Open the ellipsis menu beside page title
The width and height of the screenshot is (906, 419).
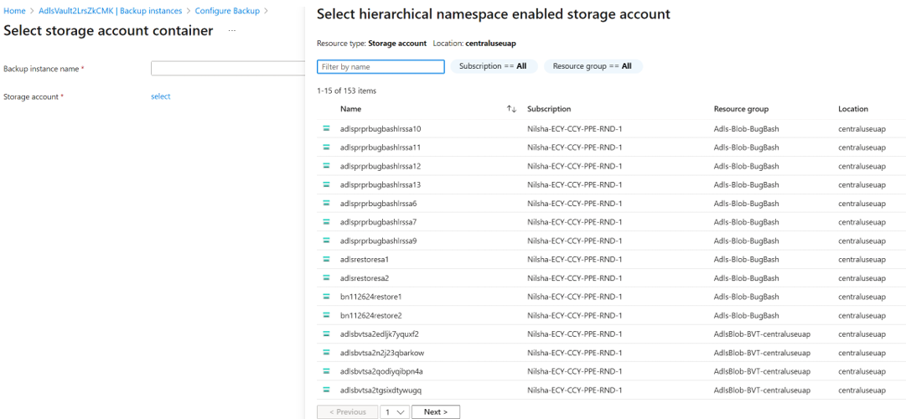[232, 31]
